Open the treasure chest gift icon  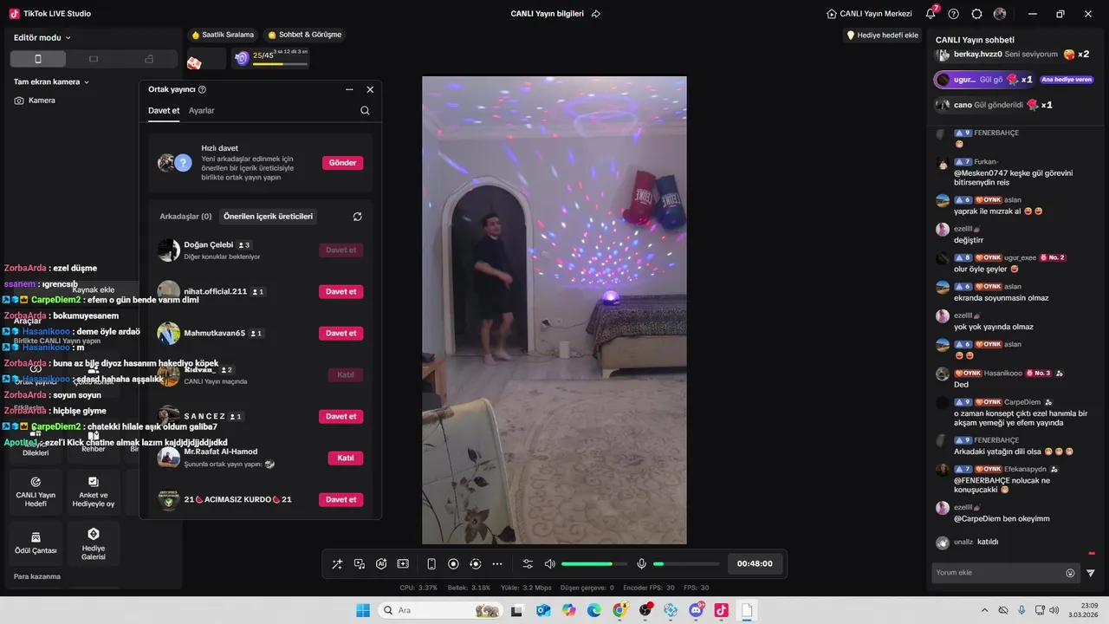194,62
